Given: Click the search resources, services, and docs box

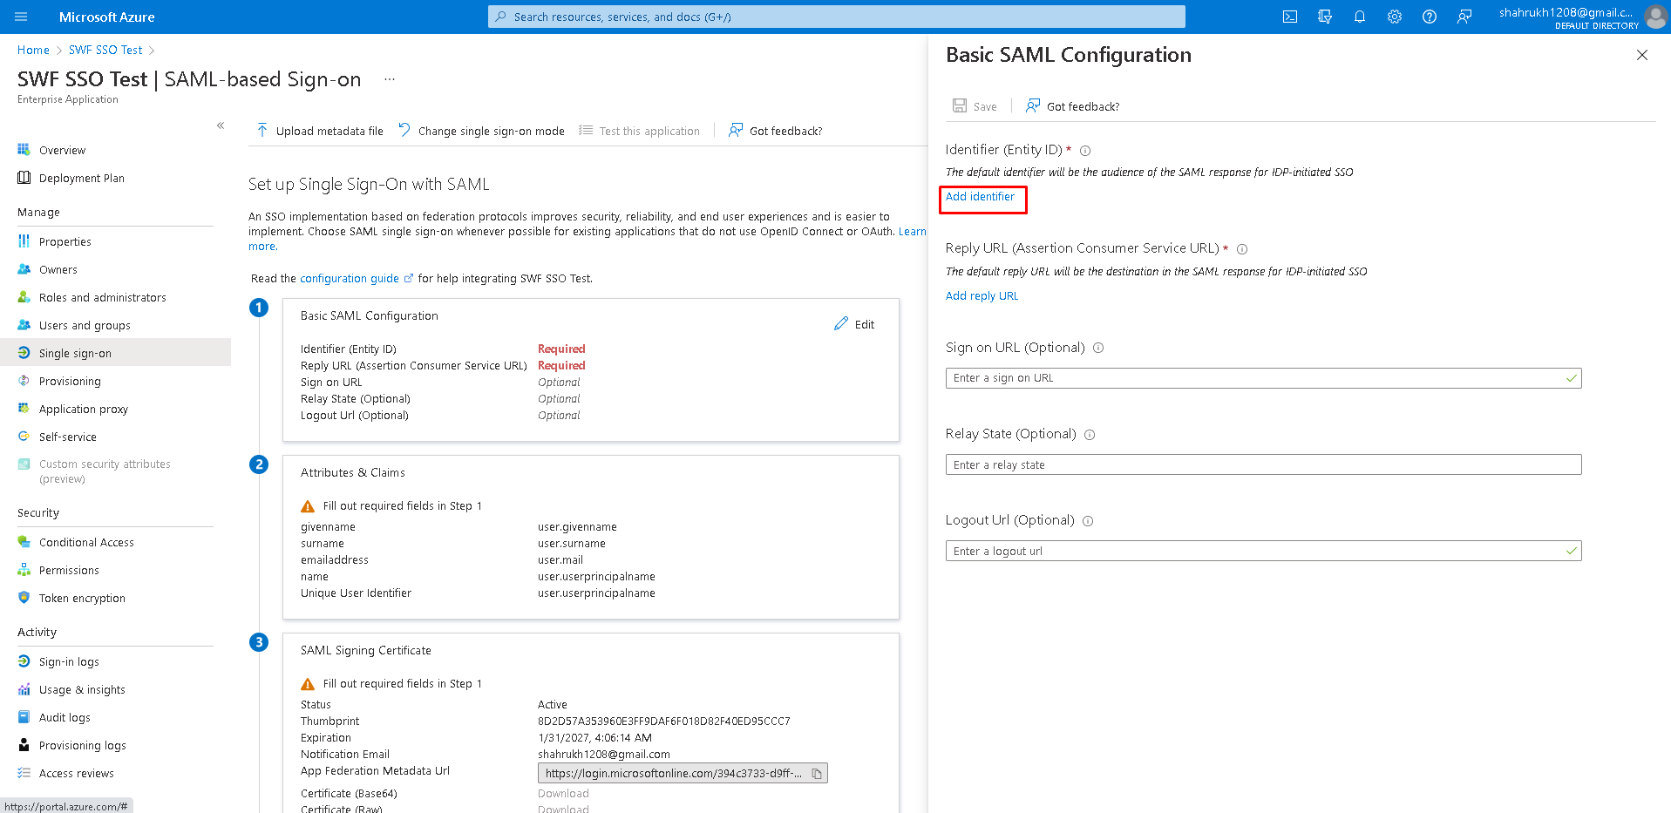Looking at the screenshot, I should pos(837,17).
